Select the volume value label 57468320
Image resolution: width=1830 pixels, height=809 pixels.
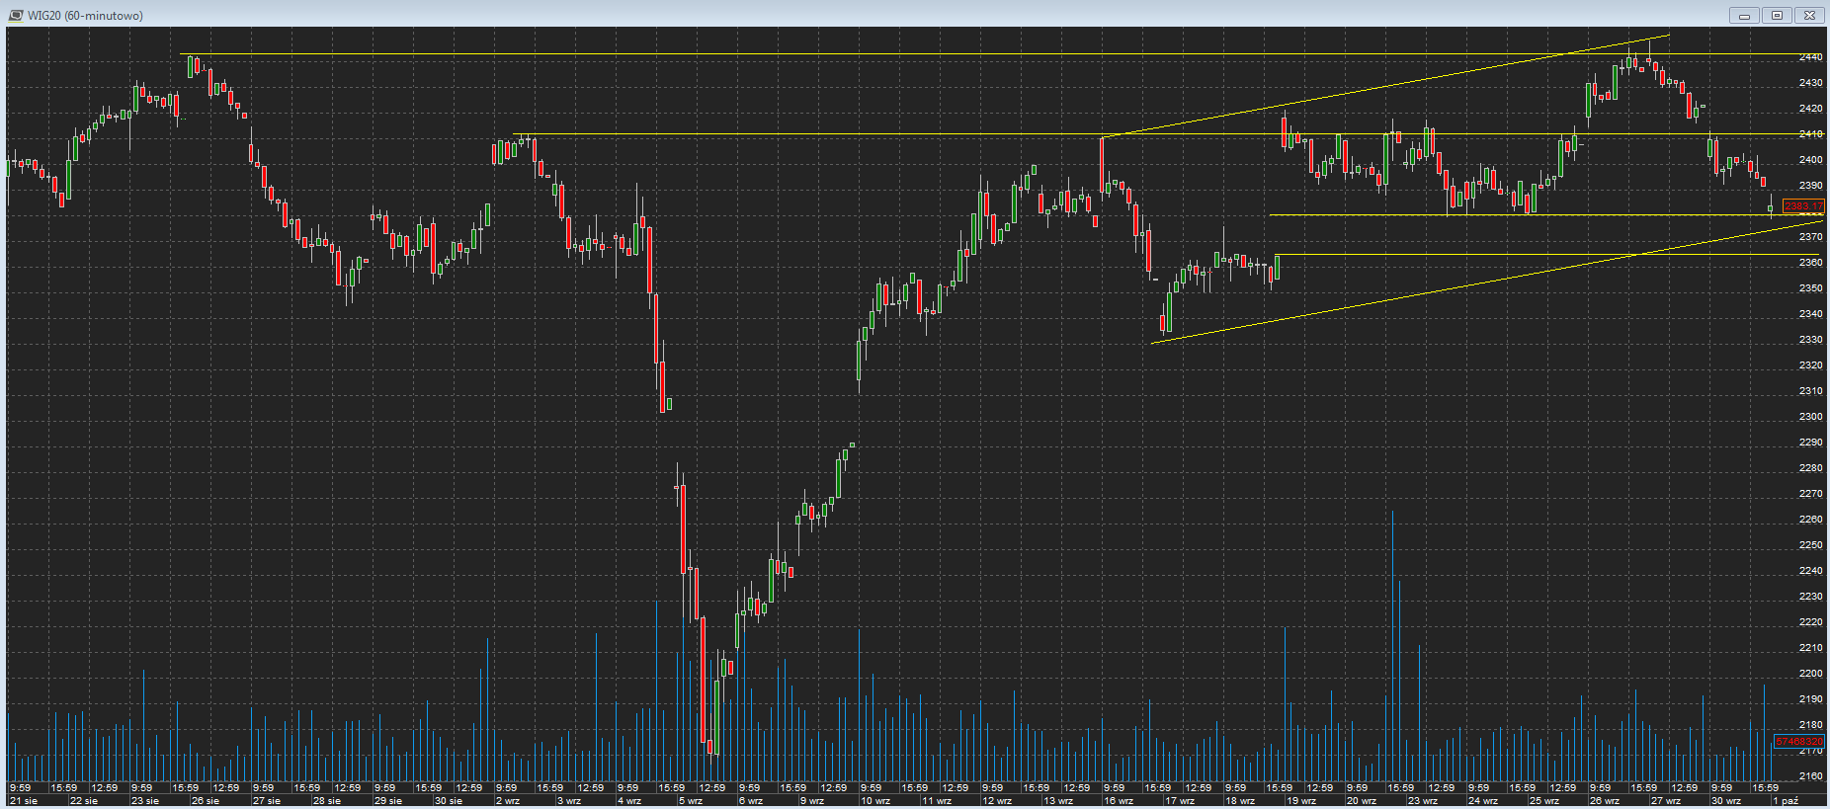tap(1799, 742)
